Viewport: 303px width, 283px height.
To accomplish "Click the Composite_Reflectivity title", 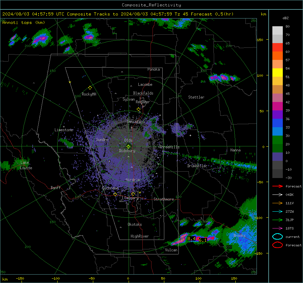I will 151,5.
